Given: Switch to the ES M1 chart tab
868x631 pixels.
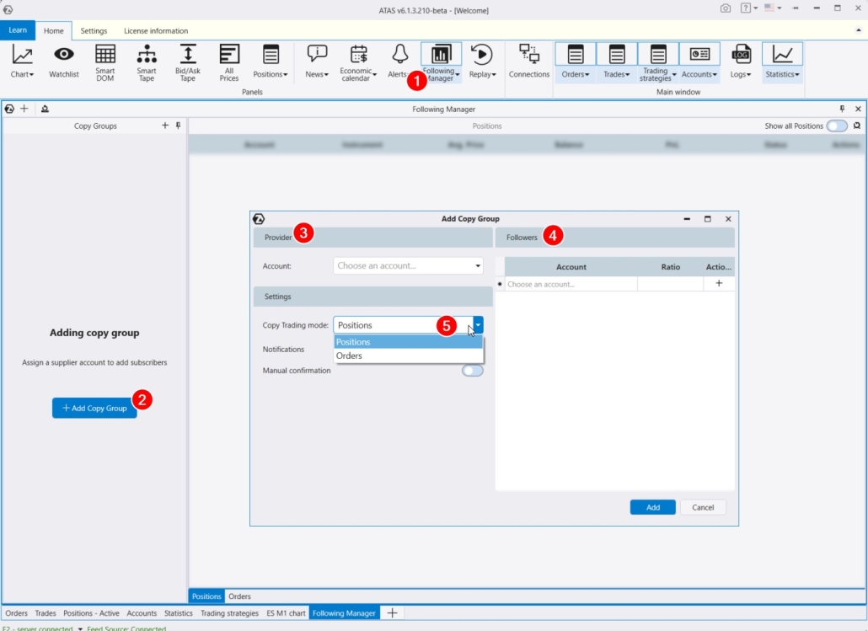Looking at the screenshot, I should pyautogui.click(x=286, y=613).
